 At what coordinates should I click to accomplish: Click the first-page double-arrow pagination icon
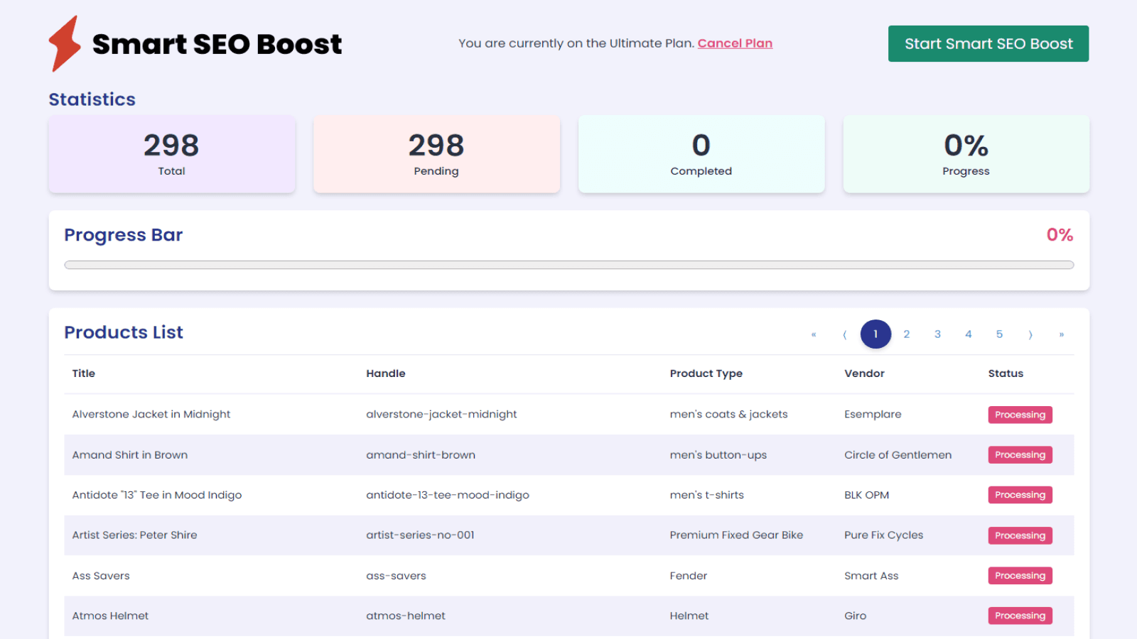[x=814, y=334]
